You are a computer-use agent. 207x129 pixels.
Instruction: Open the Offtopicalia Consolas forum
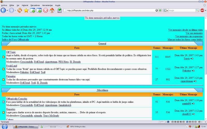pyautogui.click(x=17, y=99)
